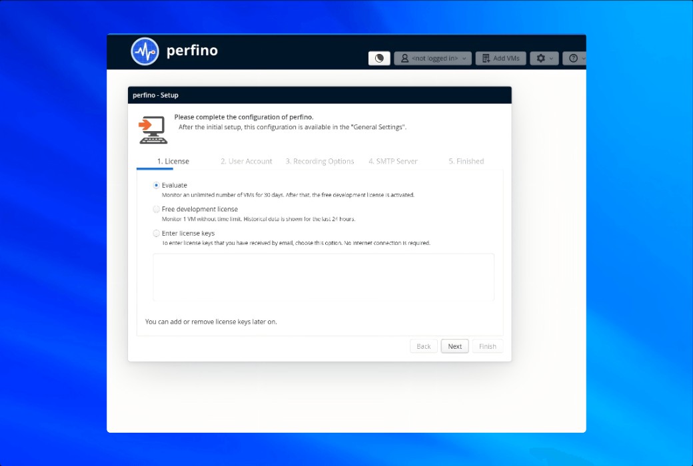Select the Enter license keys radio button
This screenshot has width=693, height=466.
pos(156,233)
